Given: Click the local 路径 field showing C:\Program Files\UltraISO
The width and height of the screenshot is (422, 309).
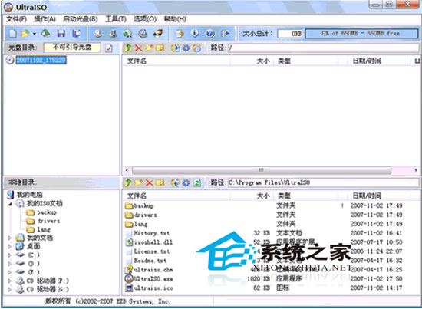Looking at the screenshot, I should click(x=323, y=183).
